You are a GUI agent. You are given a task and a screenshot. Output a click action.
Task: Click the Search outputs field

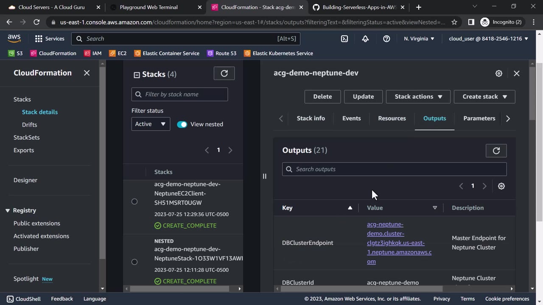395,169
